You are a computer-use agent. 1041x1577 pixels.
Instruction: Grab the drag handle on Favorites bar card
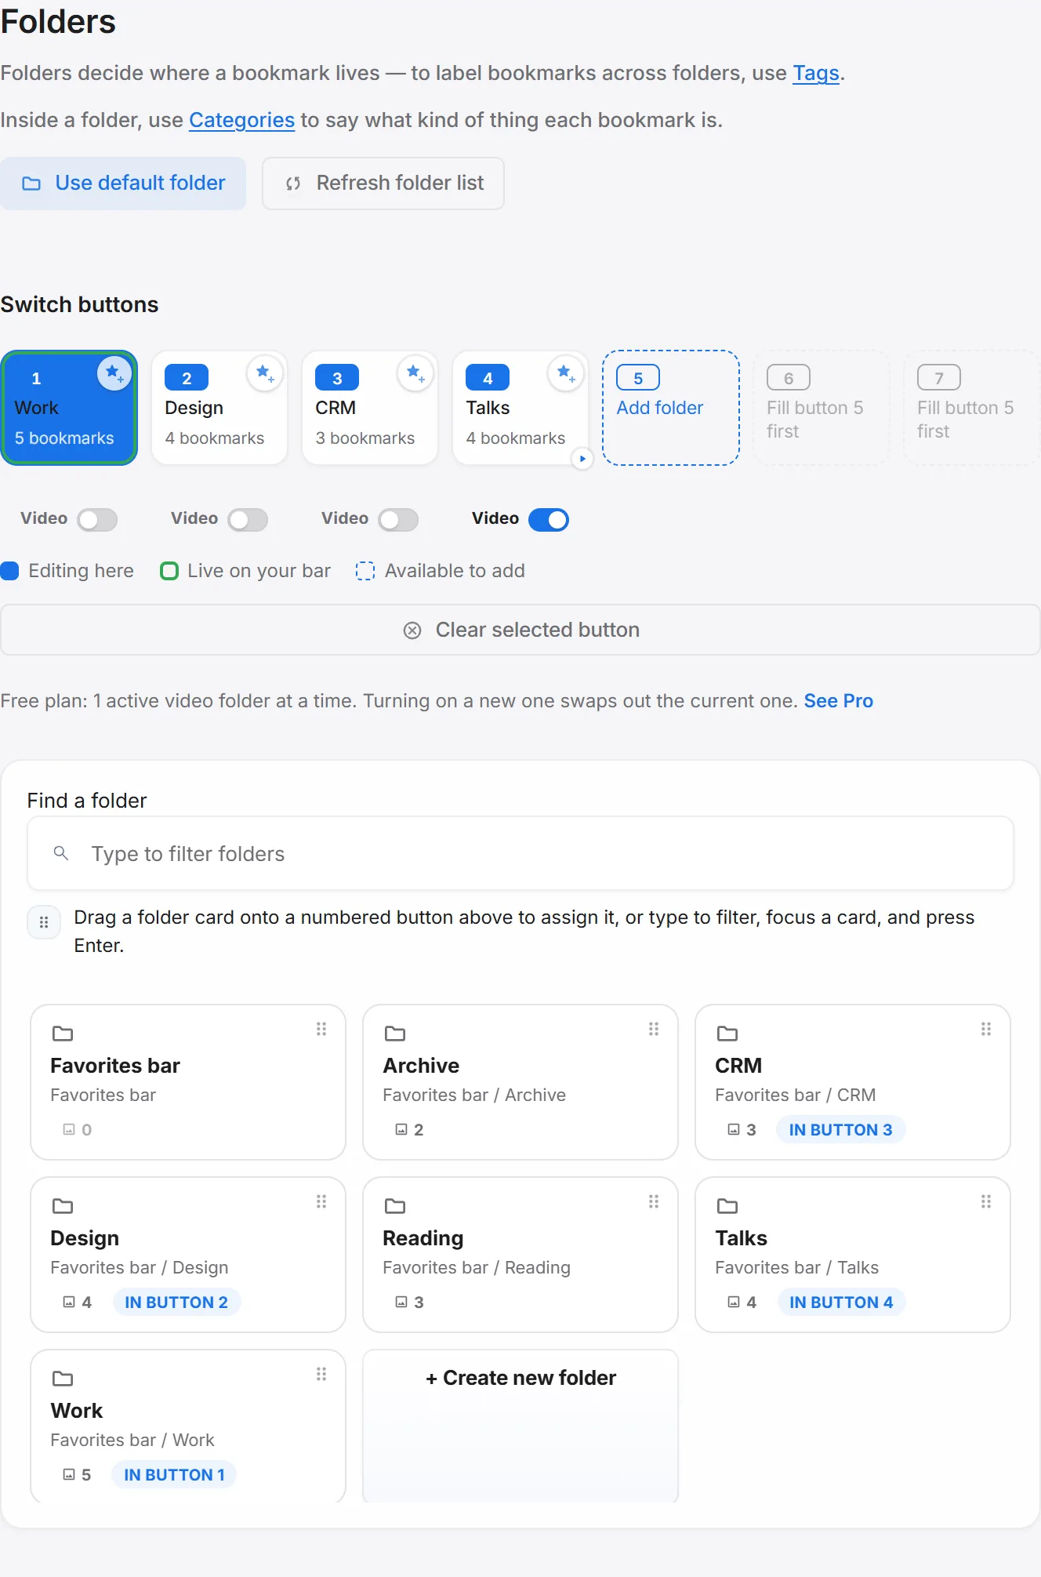click(321, 1029)
